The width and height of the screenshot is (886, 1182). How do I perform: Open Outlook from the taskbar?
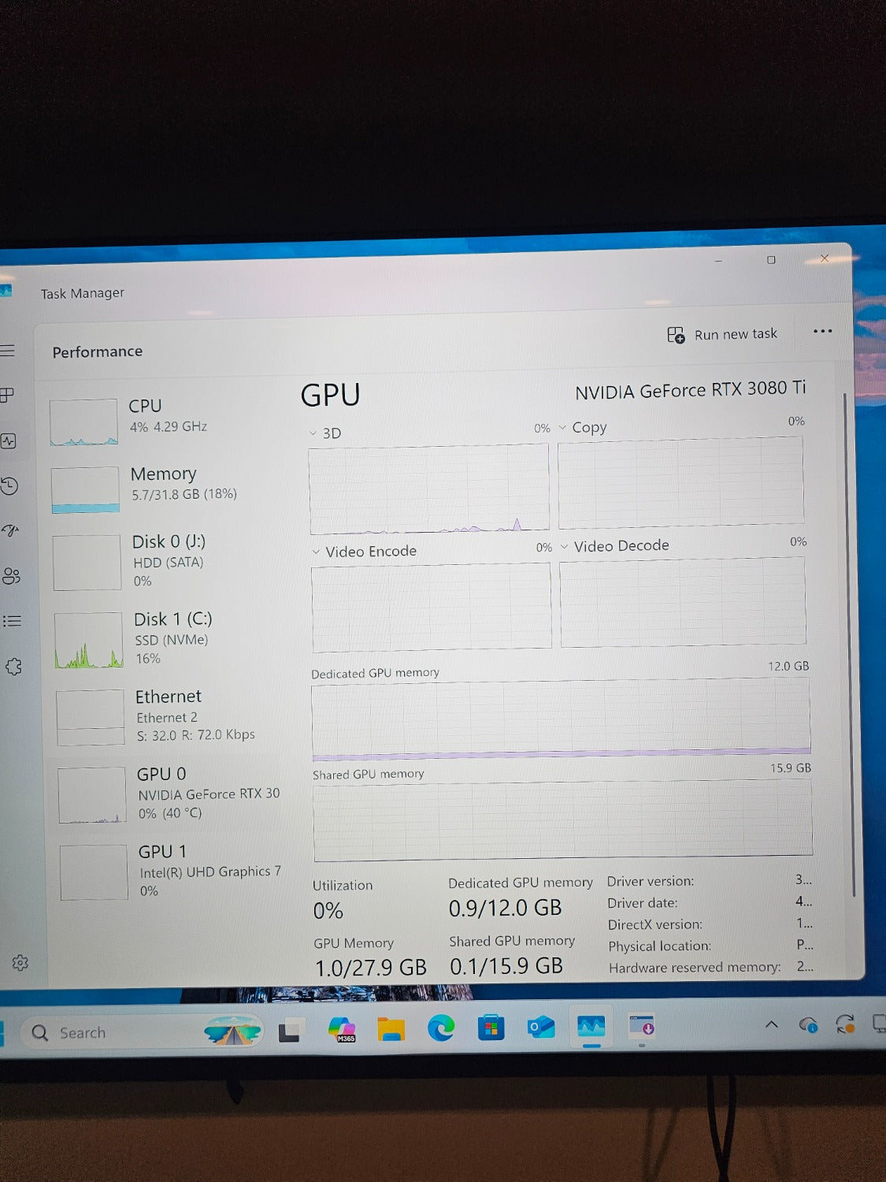point(541,1028)
